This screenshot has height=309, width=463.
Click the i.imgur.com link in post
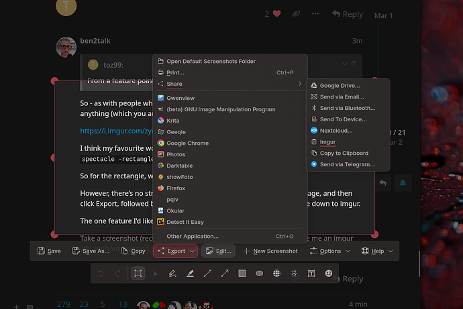(116, 131)
